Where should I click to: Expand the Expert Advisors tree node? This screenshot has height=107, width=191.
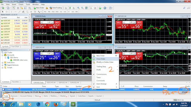(x=2, y=65)
